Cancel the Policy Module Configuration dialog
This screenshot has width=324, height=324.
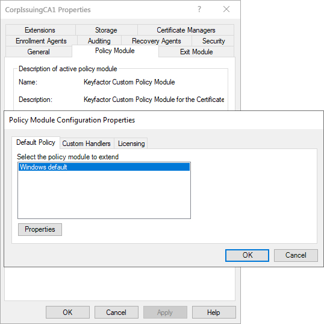[296, 255]
